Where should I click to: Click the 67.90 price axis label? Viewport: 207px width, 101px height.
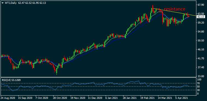[x=201, y=5]
